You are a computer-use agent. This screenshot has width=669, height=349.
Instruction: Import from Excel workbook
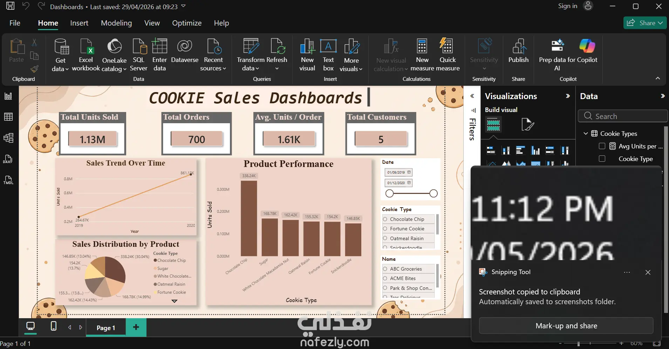(x=86, y=55)
